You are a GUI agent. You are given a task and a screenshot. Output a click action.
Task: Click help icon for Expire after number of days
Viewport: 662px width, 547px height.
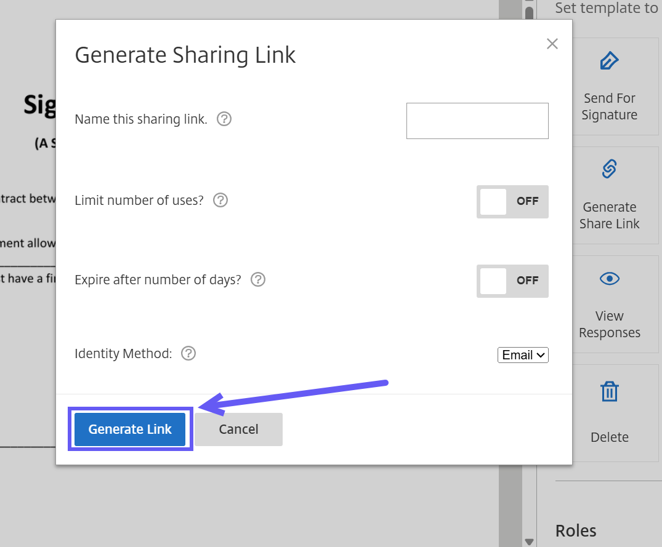(x=258, y=280)
